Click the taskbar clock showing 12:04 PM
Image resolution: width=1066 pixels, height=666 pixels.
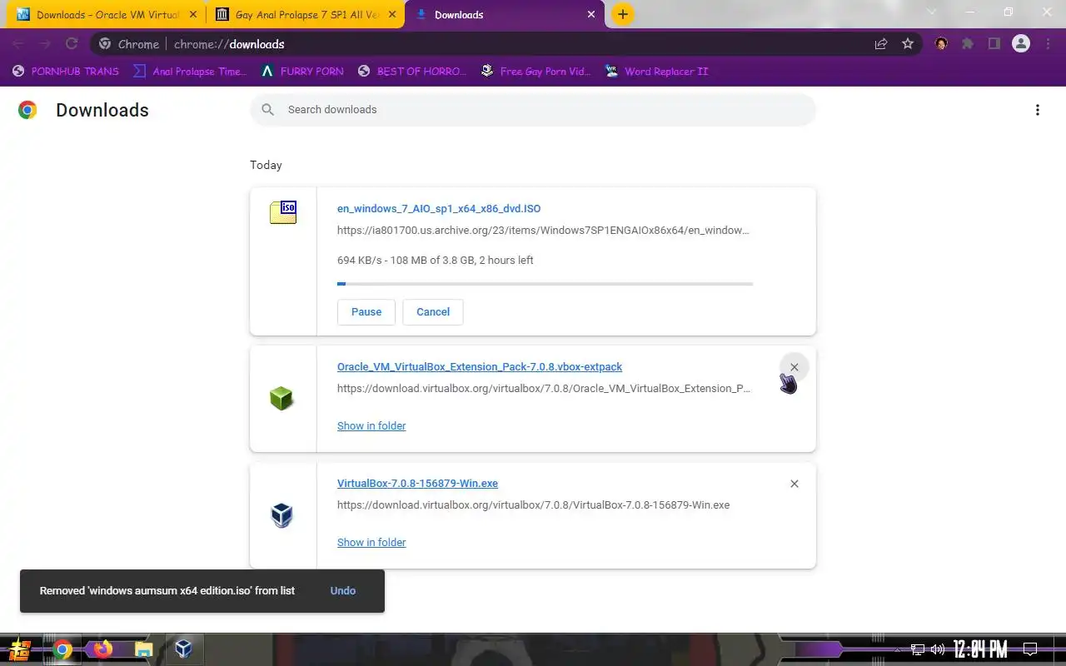tap(980, 649)
